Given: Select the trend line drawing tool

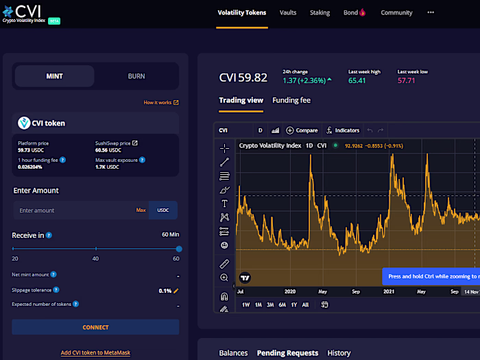Looking at the screenshot, I should coord(224,163).
